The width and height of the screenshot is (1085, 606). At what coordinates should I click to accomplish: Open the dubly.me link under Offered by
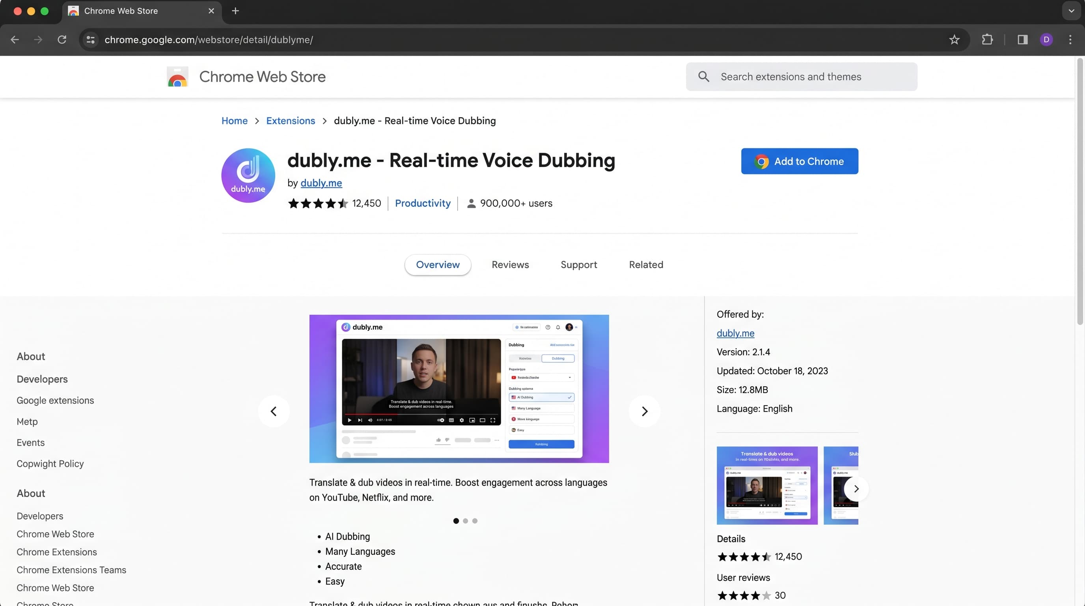(735, 333)
